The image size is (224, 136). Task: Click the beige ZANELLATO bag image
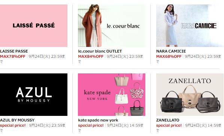[190, 97]
